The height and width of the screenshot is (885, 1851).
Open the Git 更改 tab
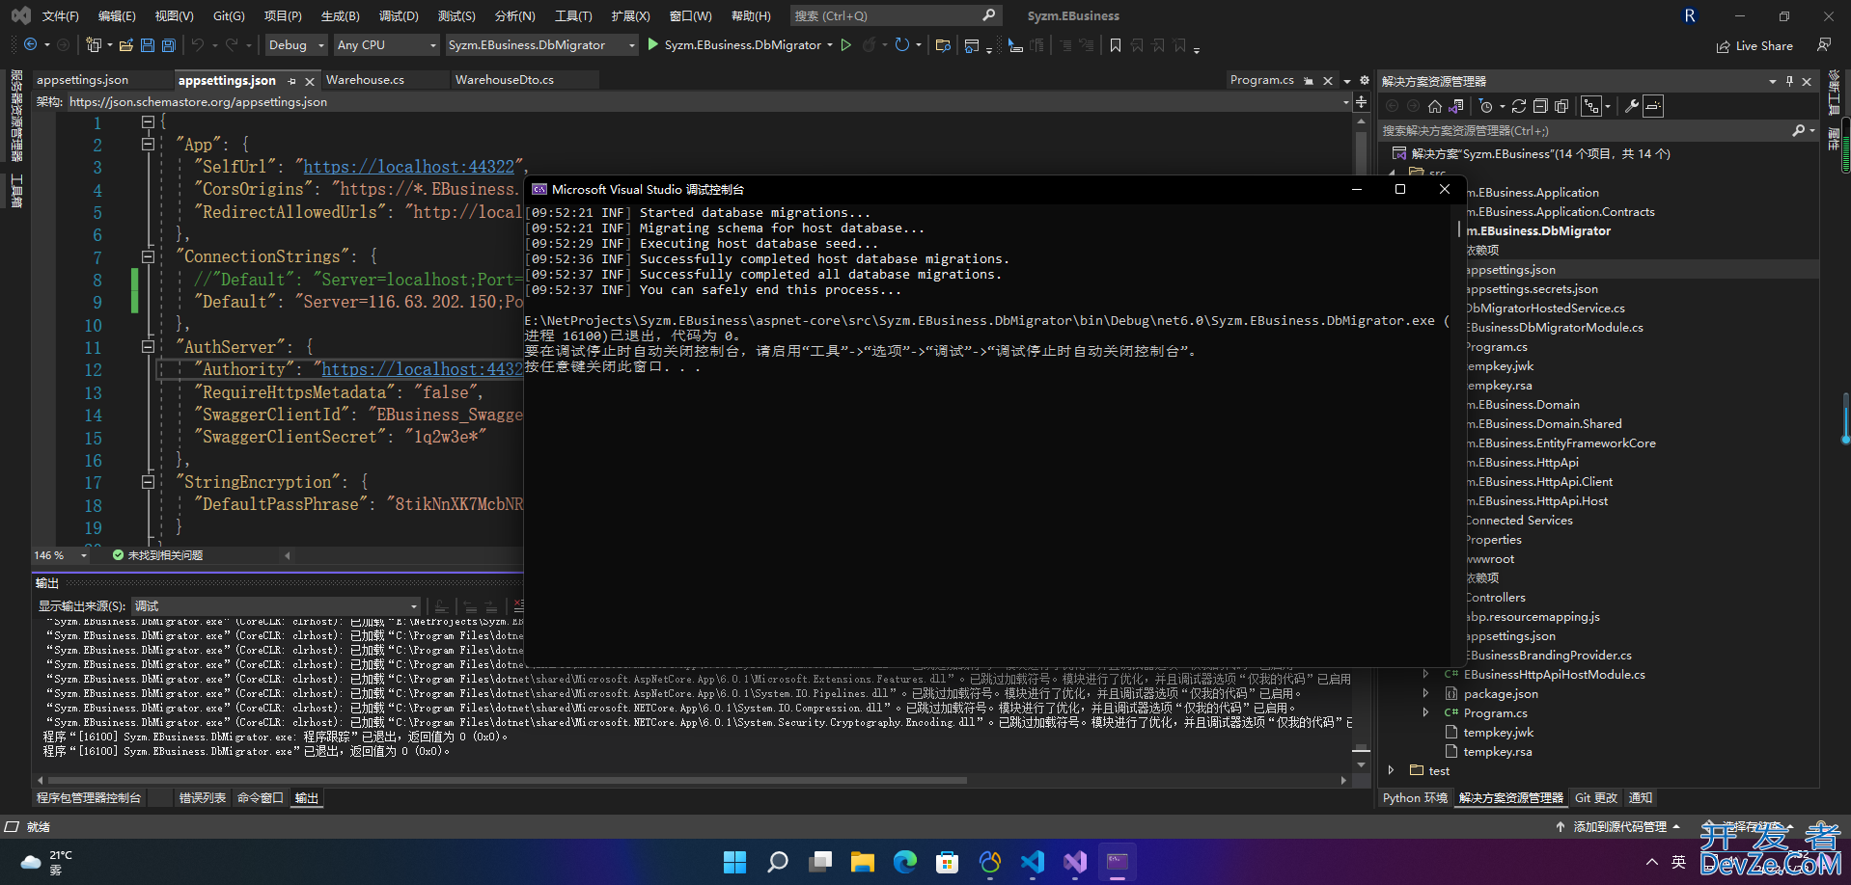coord(1595,798)
